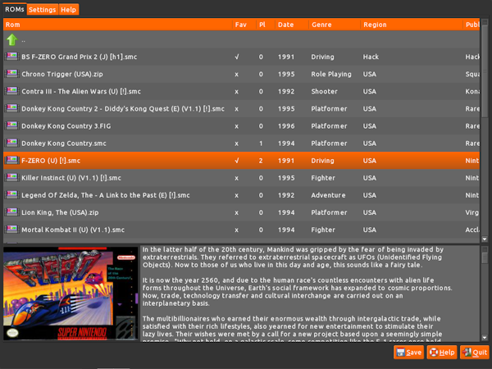Toggle favorite mark for Chrono Trigger
492x369 pixels.
point(237,75)
